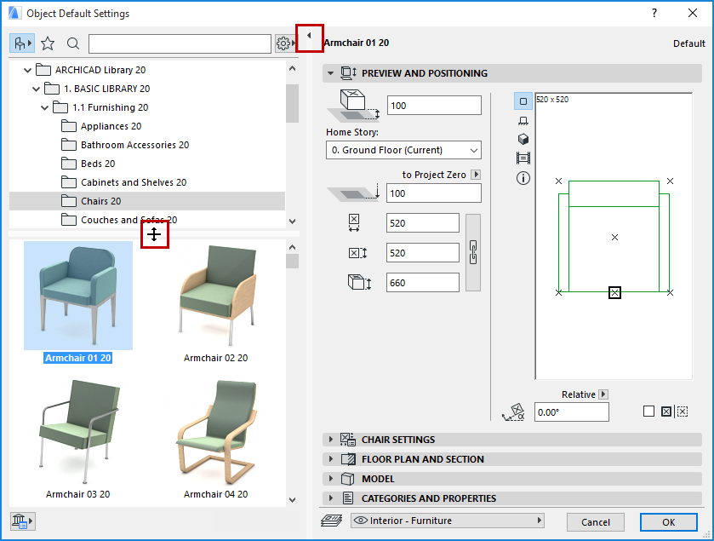
Task: Click the folder tree scrollbar down arrow
Action: click(x=293, y=221)
